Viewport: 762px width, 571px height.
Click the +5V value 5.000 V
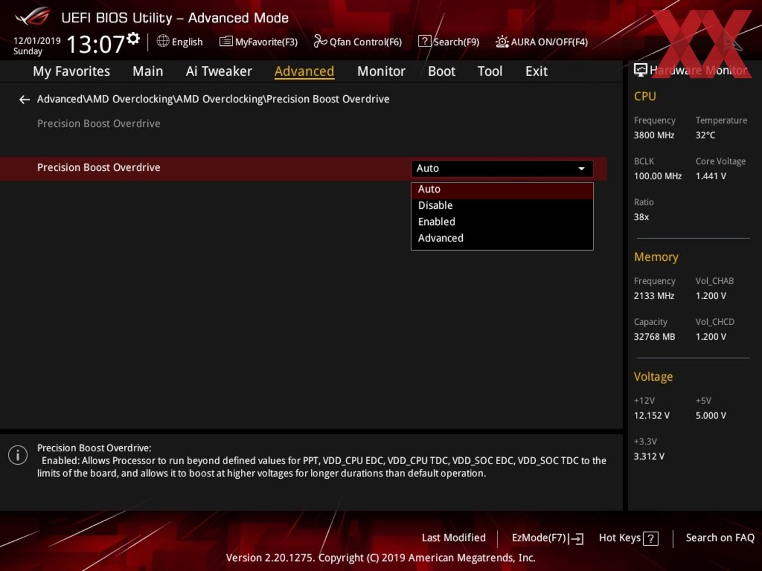[710, 416]
